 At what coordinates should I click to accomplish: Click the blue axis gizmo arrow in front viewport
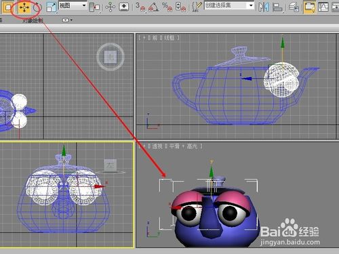[x=247, y=79]
